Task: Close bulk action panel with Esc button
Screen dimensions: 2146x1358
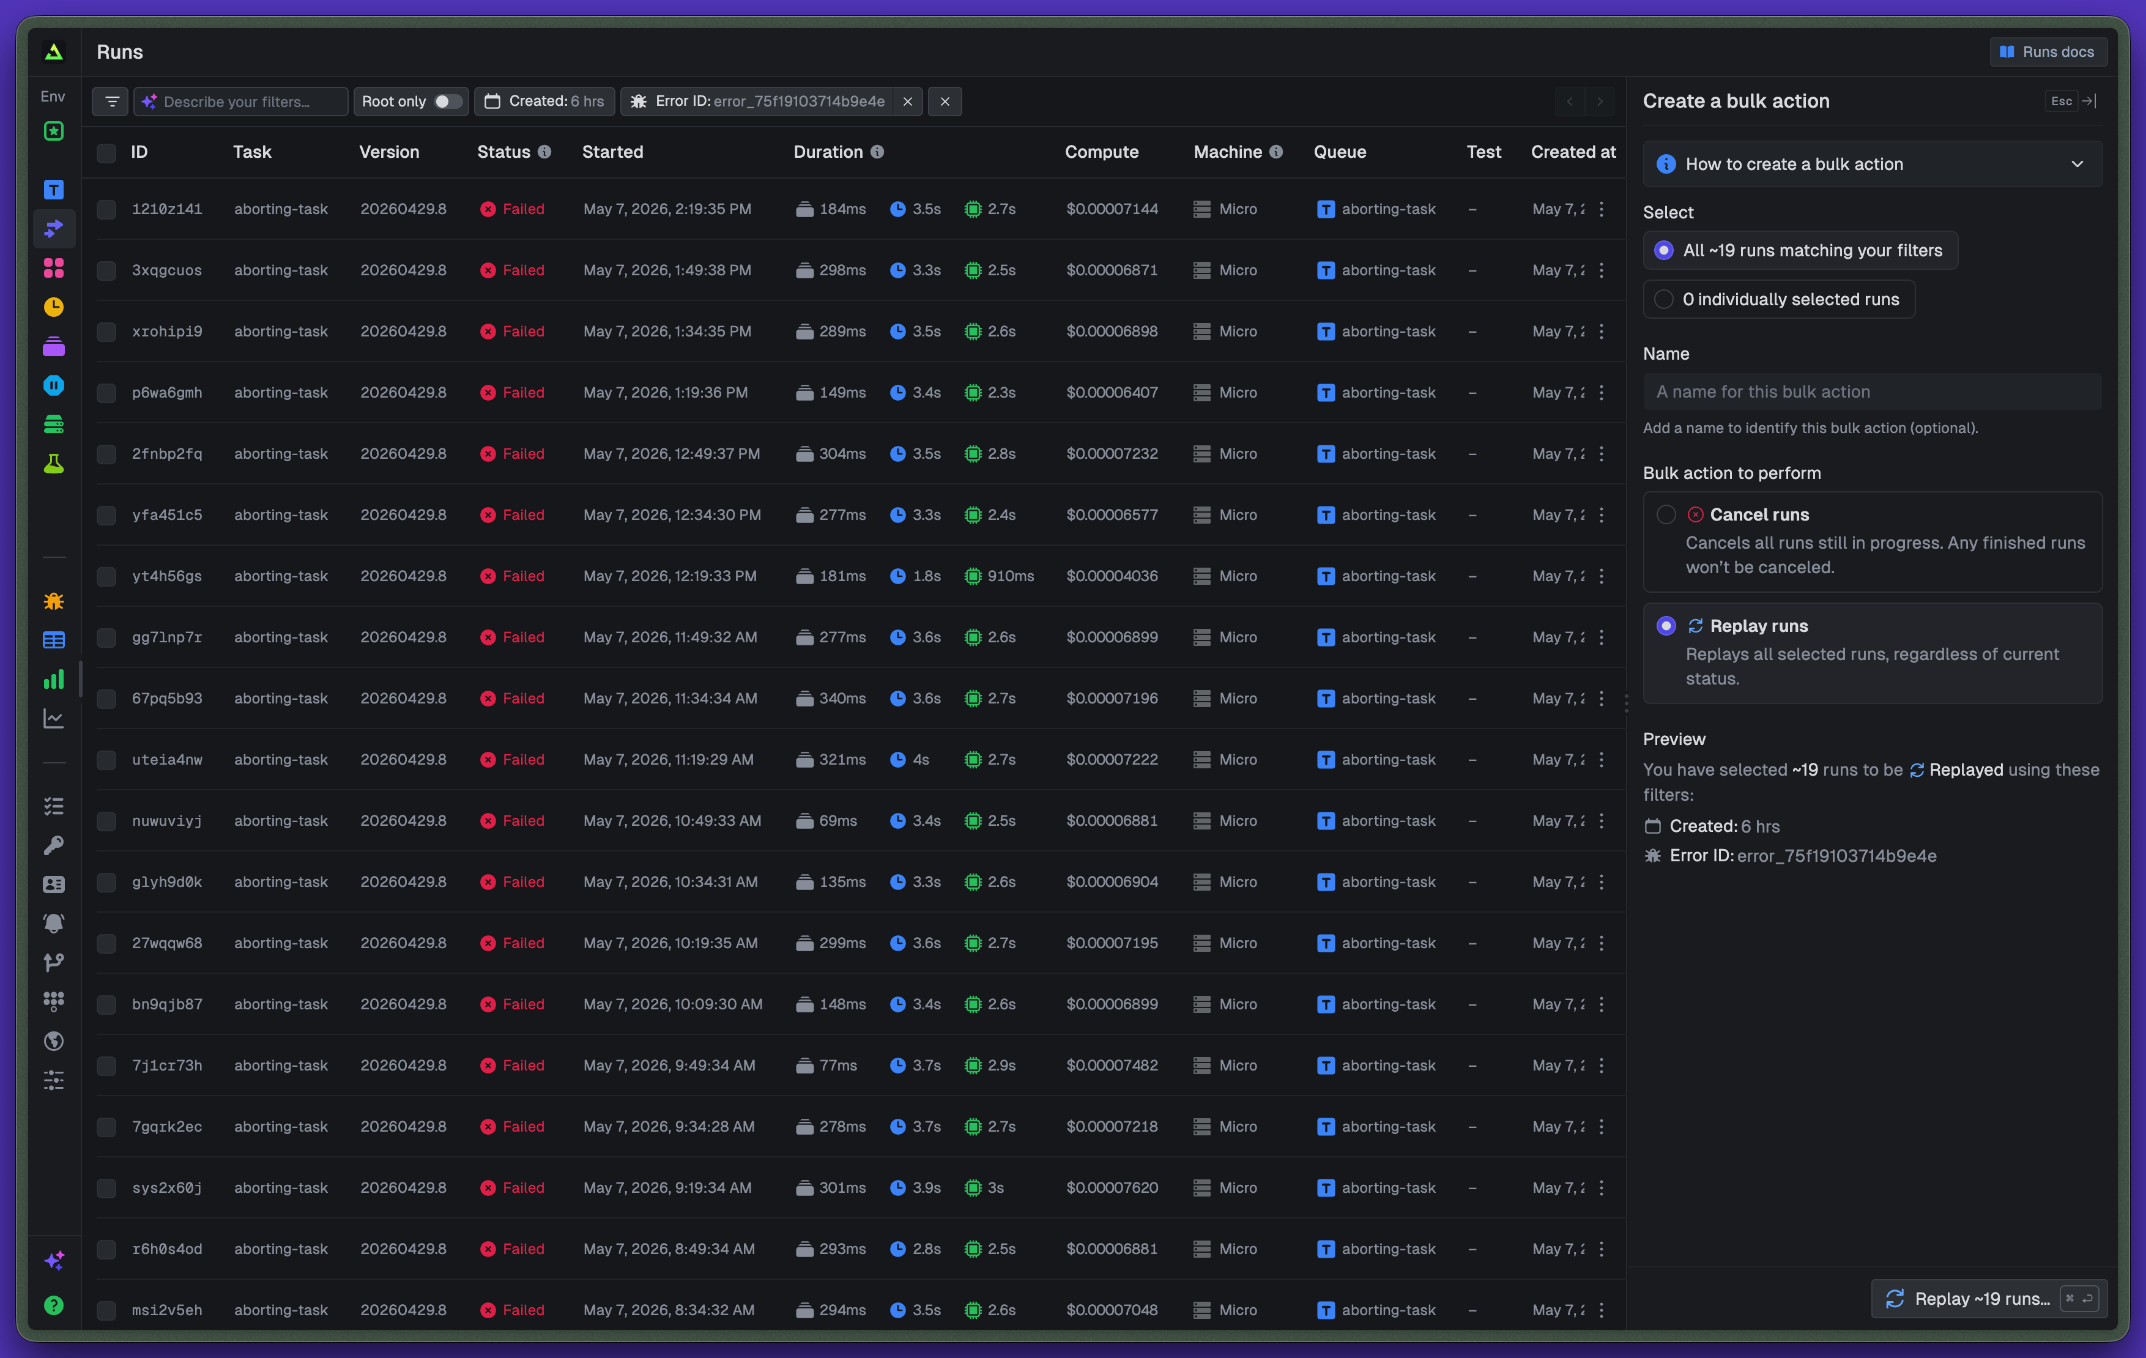Action: tap(2062, 102)
